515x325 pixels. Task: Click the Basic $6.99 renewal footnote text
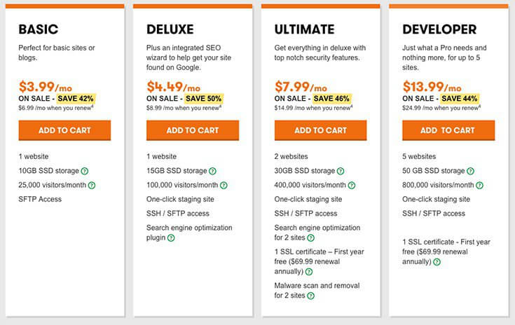point(56,108)
